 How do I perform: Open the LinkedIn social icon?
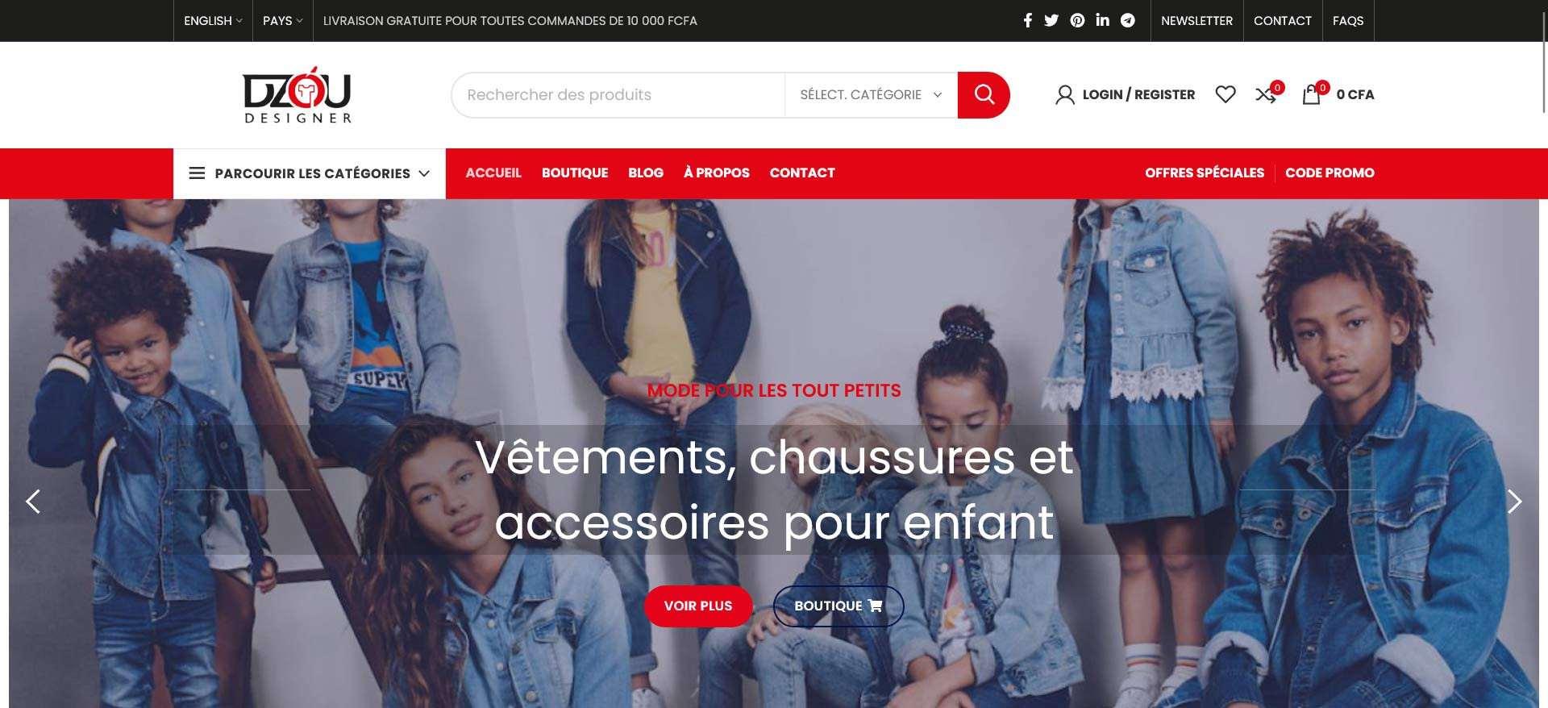coord(1102,20)
